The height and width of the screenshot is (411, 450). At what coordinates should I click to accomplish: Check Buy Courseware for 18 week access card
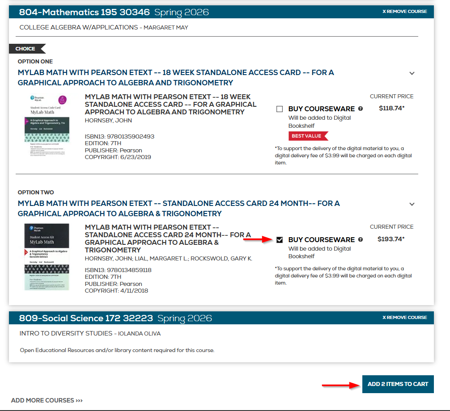pos(280,109)
